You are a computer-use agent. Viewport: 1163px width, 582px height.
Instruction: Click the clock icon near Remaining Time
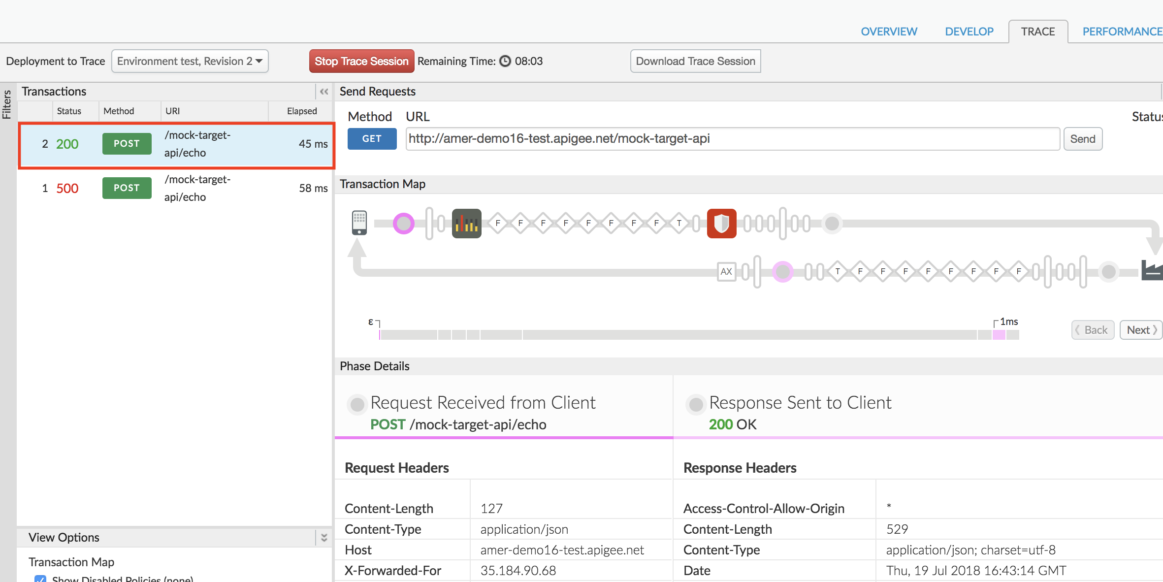[x=505, y=61]
